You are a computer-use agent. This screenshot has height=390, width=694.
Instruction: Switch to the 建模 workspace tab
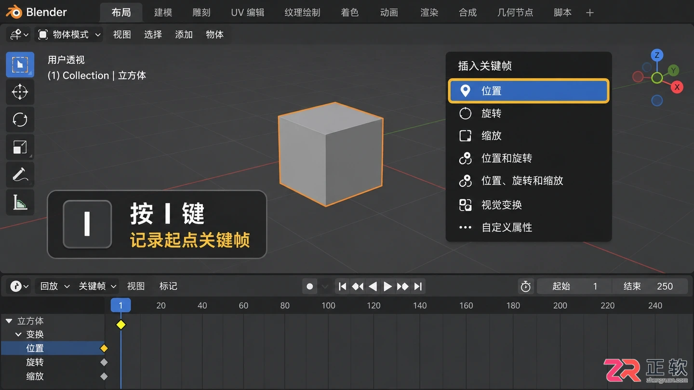pyautogui.click(x=163, y=13)
